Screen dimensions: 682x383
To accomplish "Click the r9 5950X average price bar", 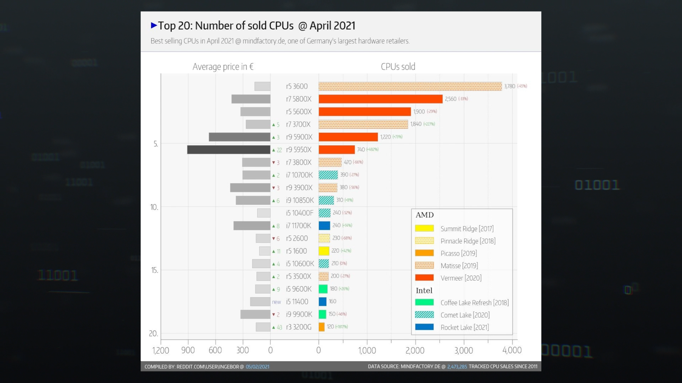I will pos(229,150).
